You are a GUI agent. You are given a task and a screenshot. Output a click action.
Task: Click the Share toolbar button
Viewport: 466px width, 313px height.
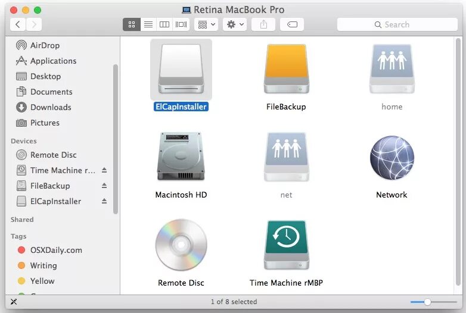263,24
